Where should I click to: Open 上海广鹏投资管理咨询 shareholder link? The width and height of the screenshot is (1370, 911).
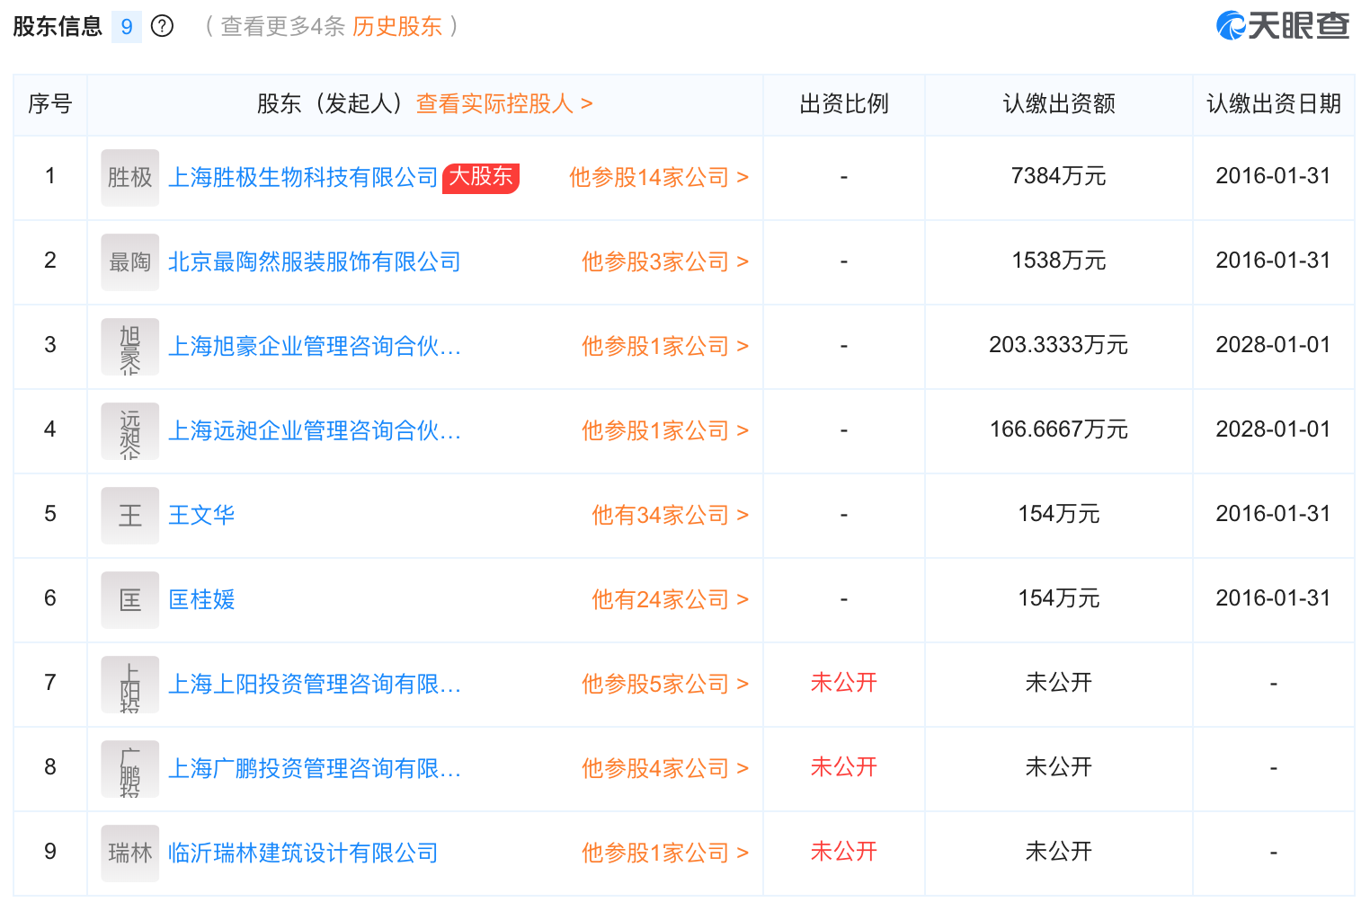(x=315, y=769)
